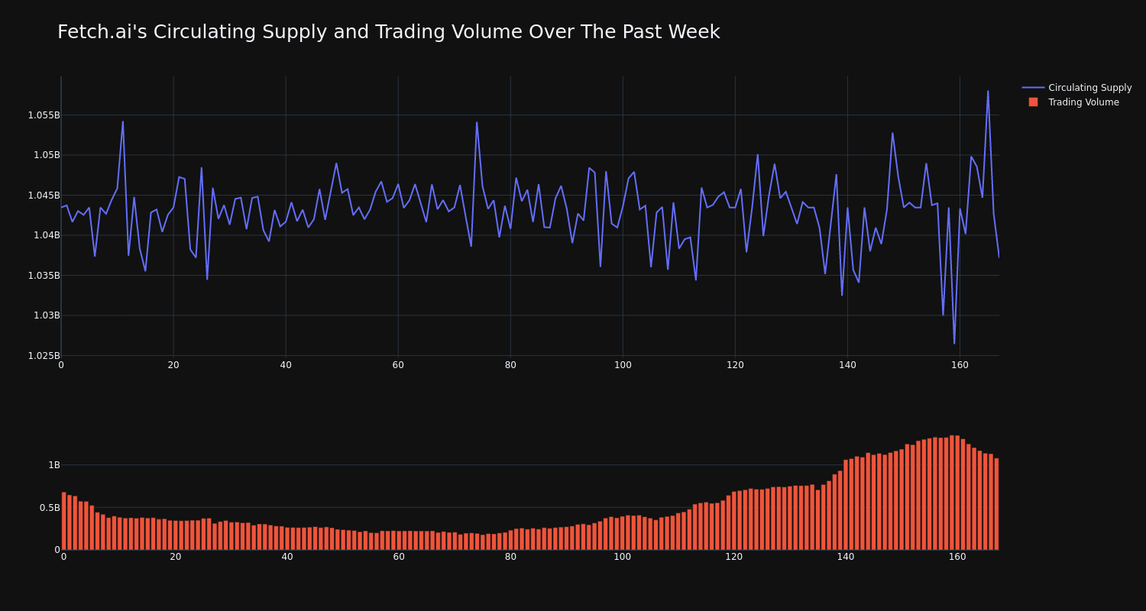This screenshot has height=611, width=1146.
Task: Click the supply spike near hour 74
Action: click(x=477, y=122)
